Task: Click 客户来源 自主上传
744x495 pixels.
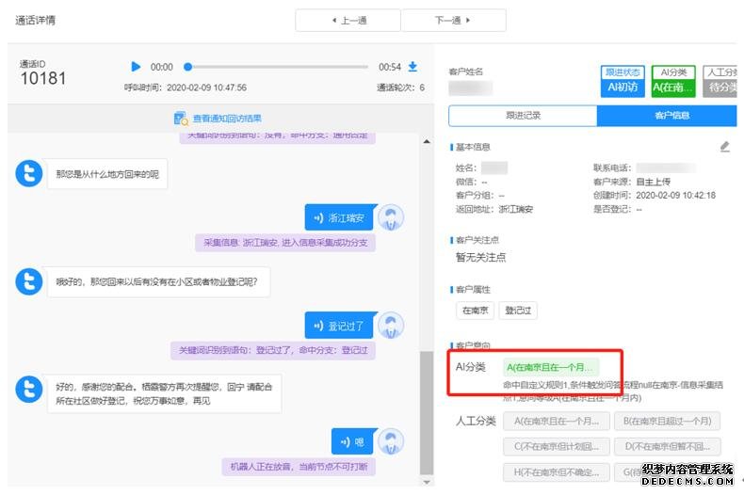Action: [x=632, y=182]
